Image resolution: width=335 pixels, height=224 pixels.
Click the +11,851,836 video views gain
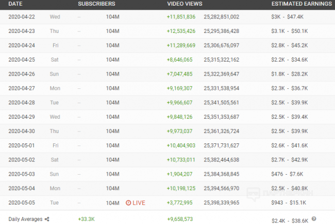(x=181, y=17)
